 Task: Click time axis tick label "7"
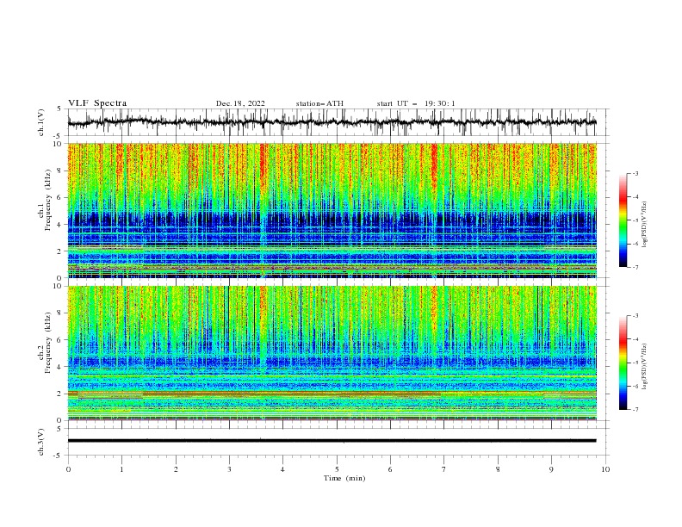click(444, 469)
